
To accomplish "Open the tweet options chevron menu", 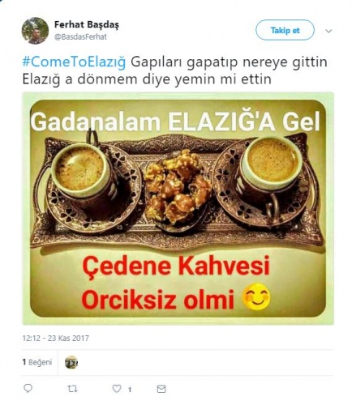I will 328,31.
